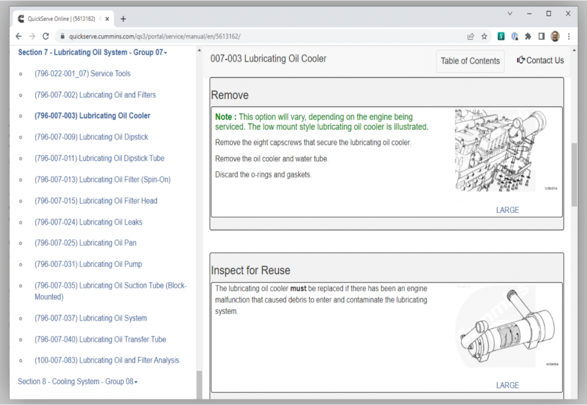The height and width of the screenshot is (405, 587).
Task: Open Lubricating Oil System (796-007-037)
Action: pos(91,318)
